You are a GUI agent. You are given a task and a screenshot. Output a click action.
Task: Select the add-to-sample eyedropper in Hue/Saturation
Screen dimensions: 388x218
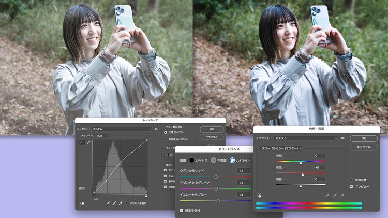pyautogui.click(x=335, y=195)
